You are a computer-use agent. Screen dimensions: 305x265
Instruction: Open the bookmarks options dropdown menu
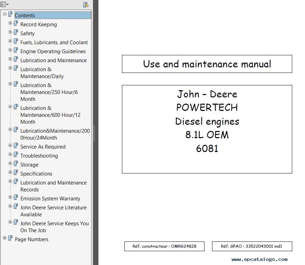[x=4, y=4]
